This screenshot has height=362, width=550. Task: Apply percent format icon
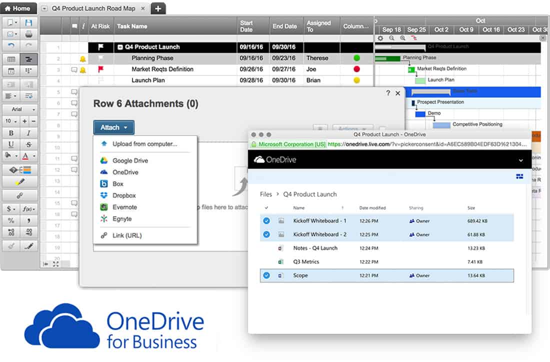pos(11,220)
